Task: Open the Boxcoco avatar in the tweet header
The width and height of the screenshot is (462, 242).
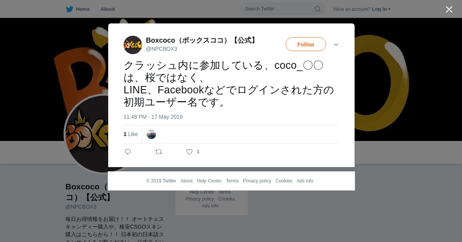Action: pos(133,45)
